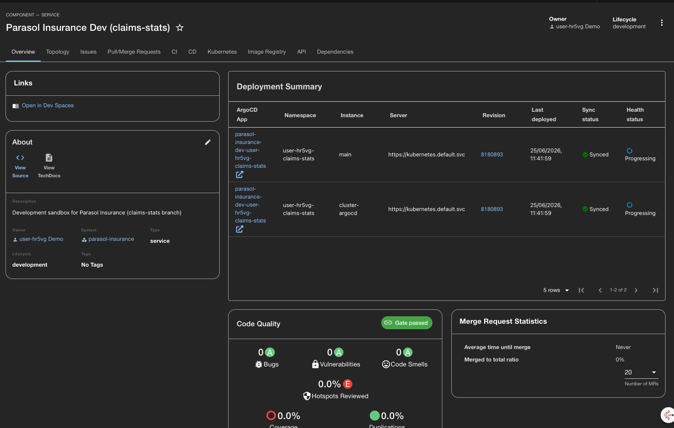Viewport: 674px width, 428px height.
Task: Open the three-dot more options menu
Action: coord(662,23)
